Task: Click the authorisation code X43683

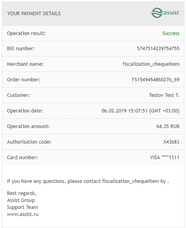Action: coord(171,142)
